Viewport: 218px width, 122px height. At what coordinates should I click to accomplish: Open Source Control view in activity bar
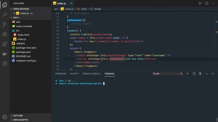click(4, 24)
